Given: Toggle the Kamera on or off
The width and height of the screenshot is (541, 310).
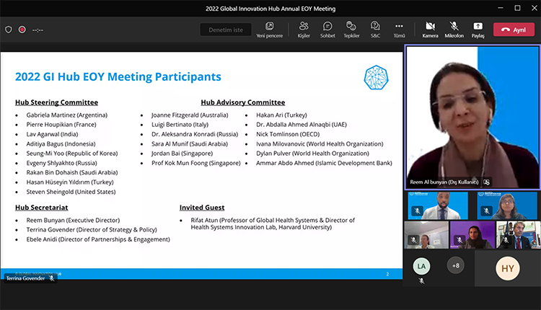Looking at the screenshot, I should coord(430,29).
